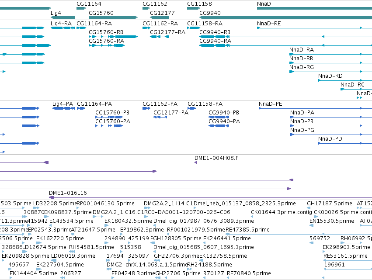Click the CG11158-PA protein label
Screen dimensions: 372x280
(205, 104)
